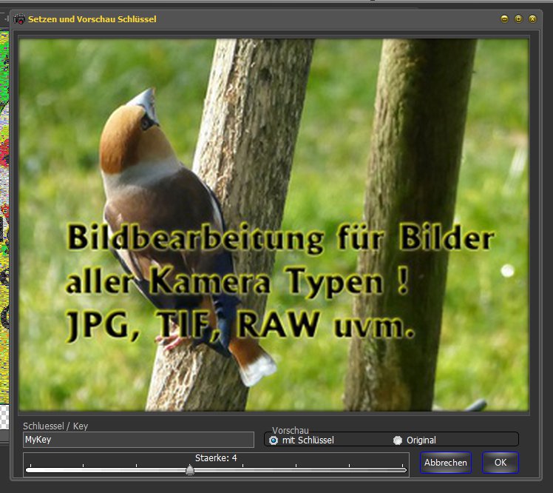This screenshot has width=553, height=493.
Task: Maximize the Setzen und Vorschau Schlüssel window
Action: (x=518, y=19)
